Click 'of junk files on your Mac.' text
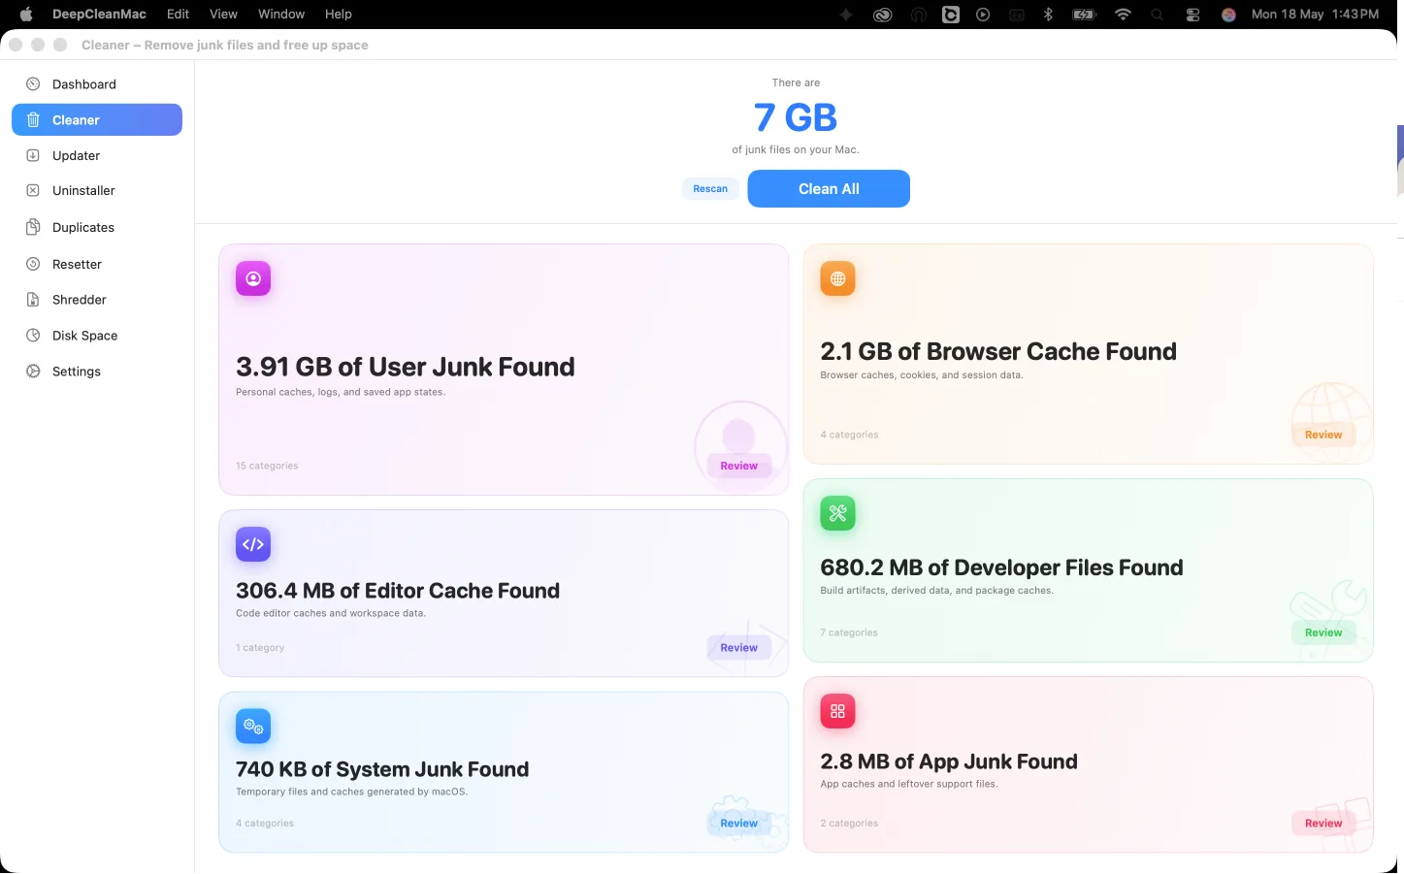Viewport: 1404px width, 874px height. point(796,149)
